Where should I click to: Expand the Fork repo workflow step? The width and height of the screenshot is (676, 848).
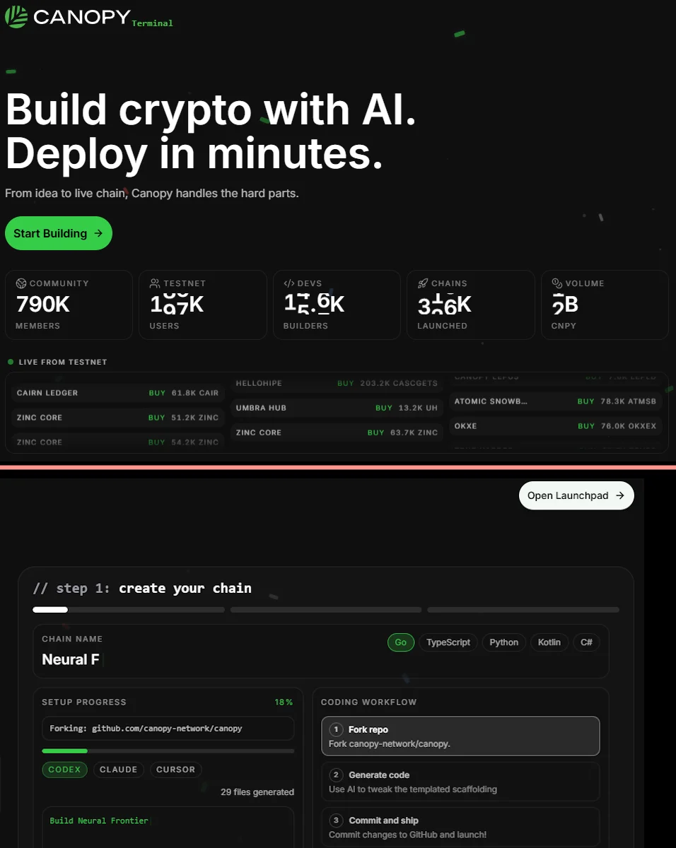coord(460,736)
